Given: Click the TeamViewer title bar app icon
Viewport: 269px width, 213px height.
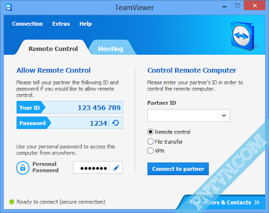Looking at the screenshot, I should coord(8,7).
